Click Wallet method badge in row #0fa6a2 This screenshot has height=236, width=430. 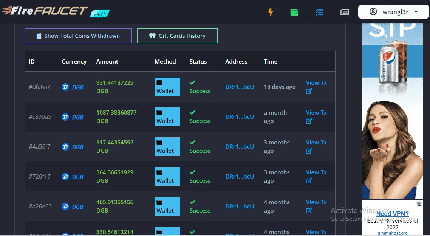pyautogui.click(x=167, y=87)
